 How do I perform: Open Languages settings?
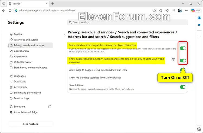(x=31, y=76)
